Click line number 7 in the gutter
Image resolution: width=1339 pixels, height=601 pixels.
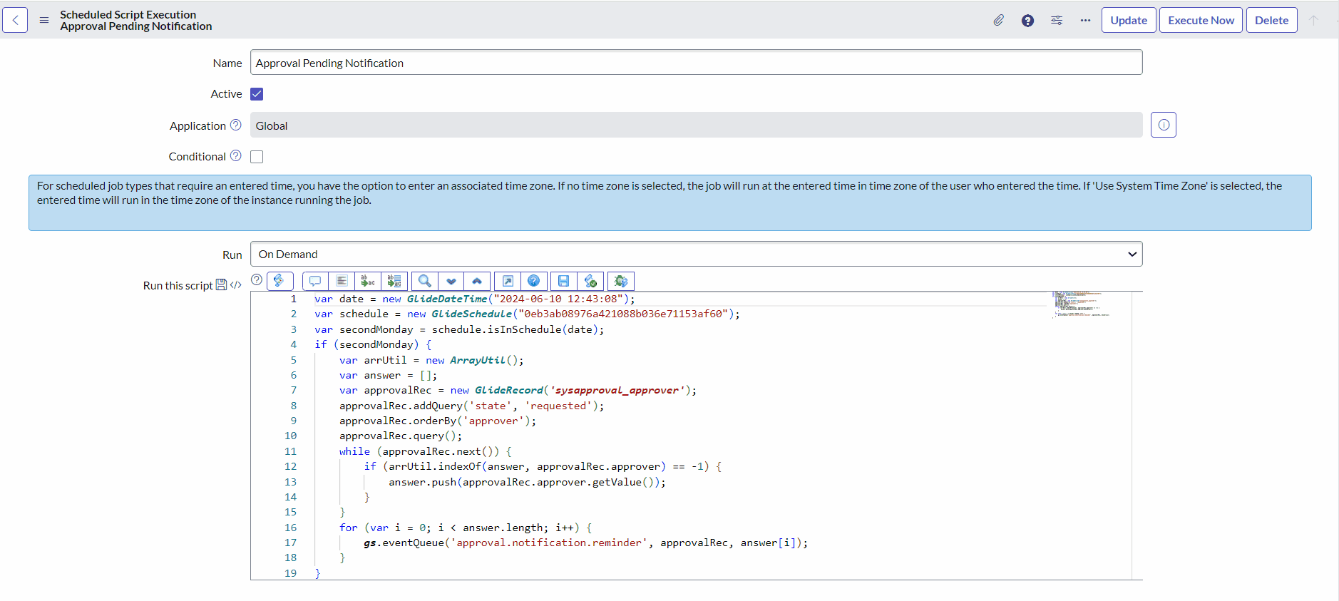coord(293,390)
